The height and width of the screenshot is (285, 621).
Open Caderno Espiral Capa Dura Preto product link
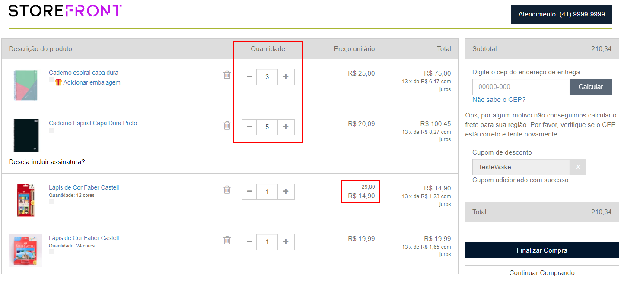point(93,123)
